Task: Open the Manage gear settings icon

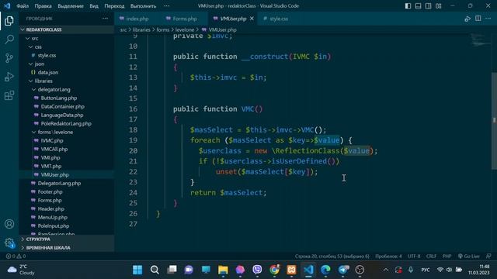Action: (x=9, y=243)
